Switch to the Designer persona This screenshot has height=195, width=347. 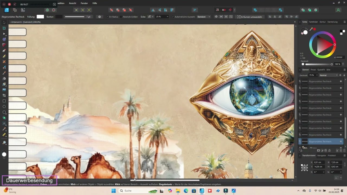pyautogui.click(x=7, y=10)
